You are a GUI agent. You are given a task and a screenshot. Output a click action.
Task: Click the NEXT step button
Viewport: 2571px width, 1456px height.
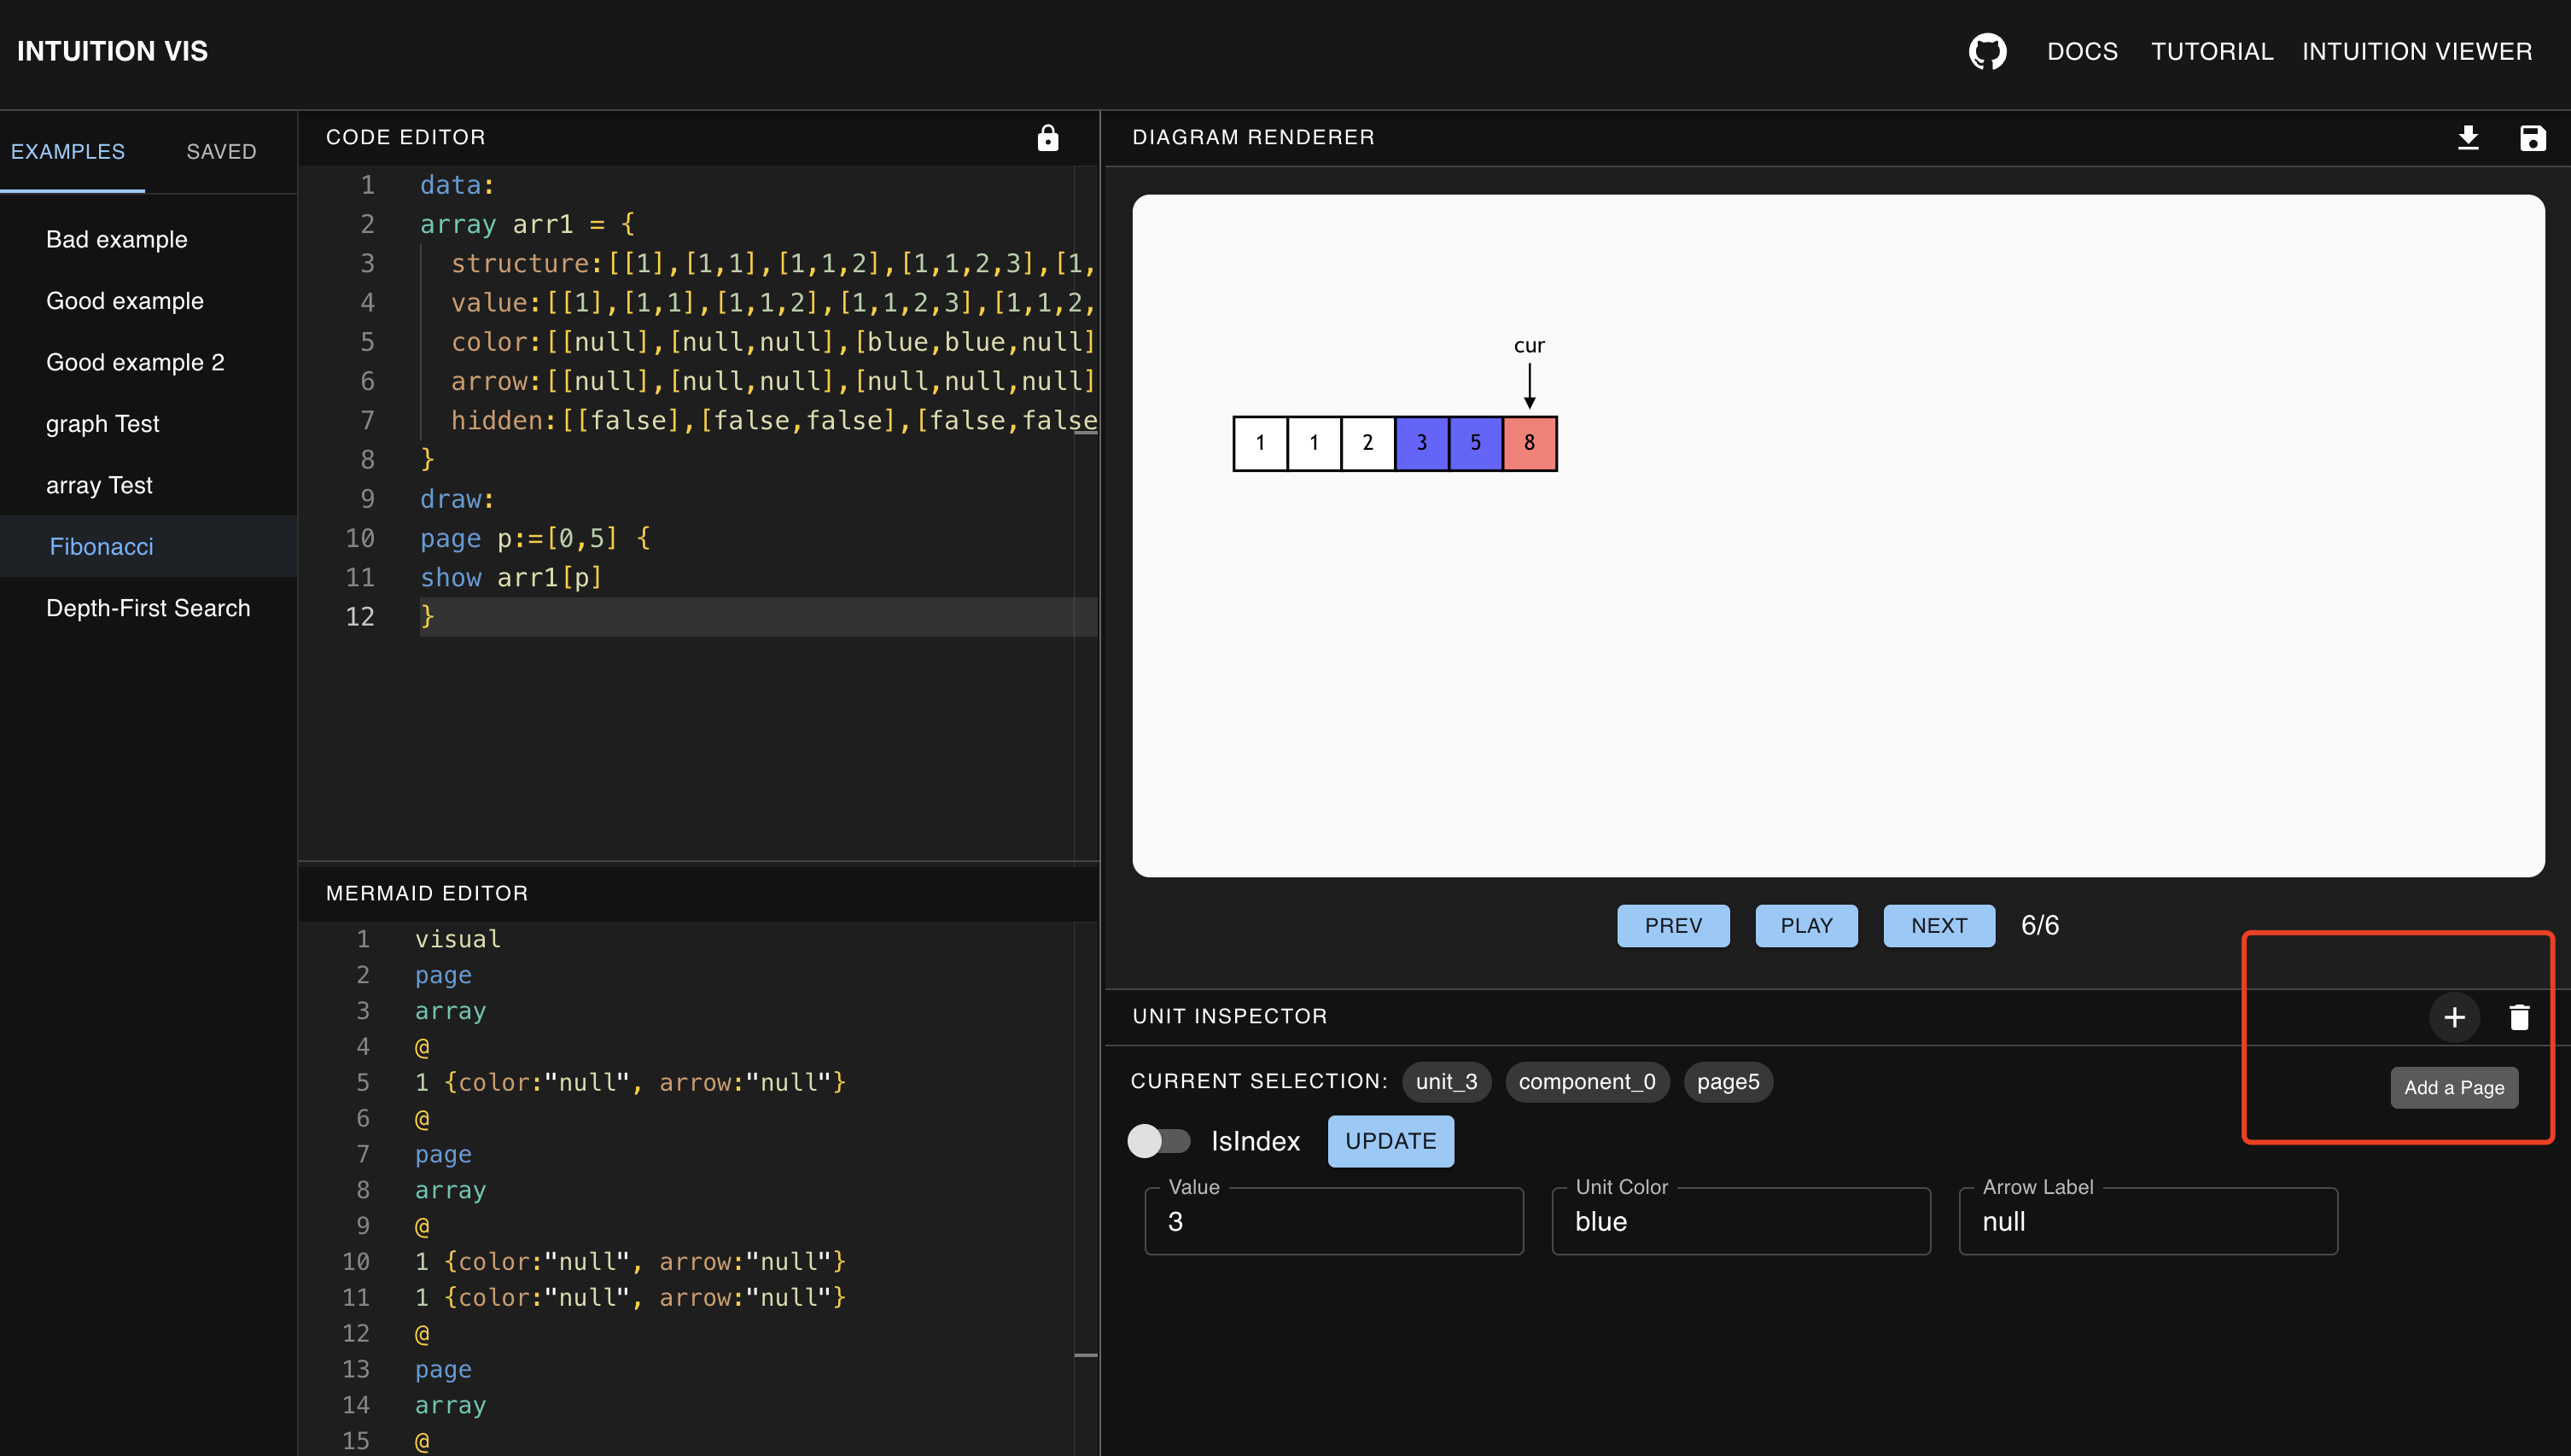[x=1938, y=925]
